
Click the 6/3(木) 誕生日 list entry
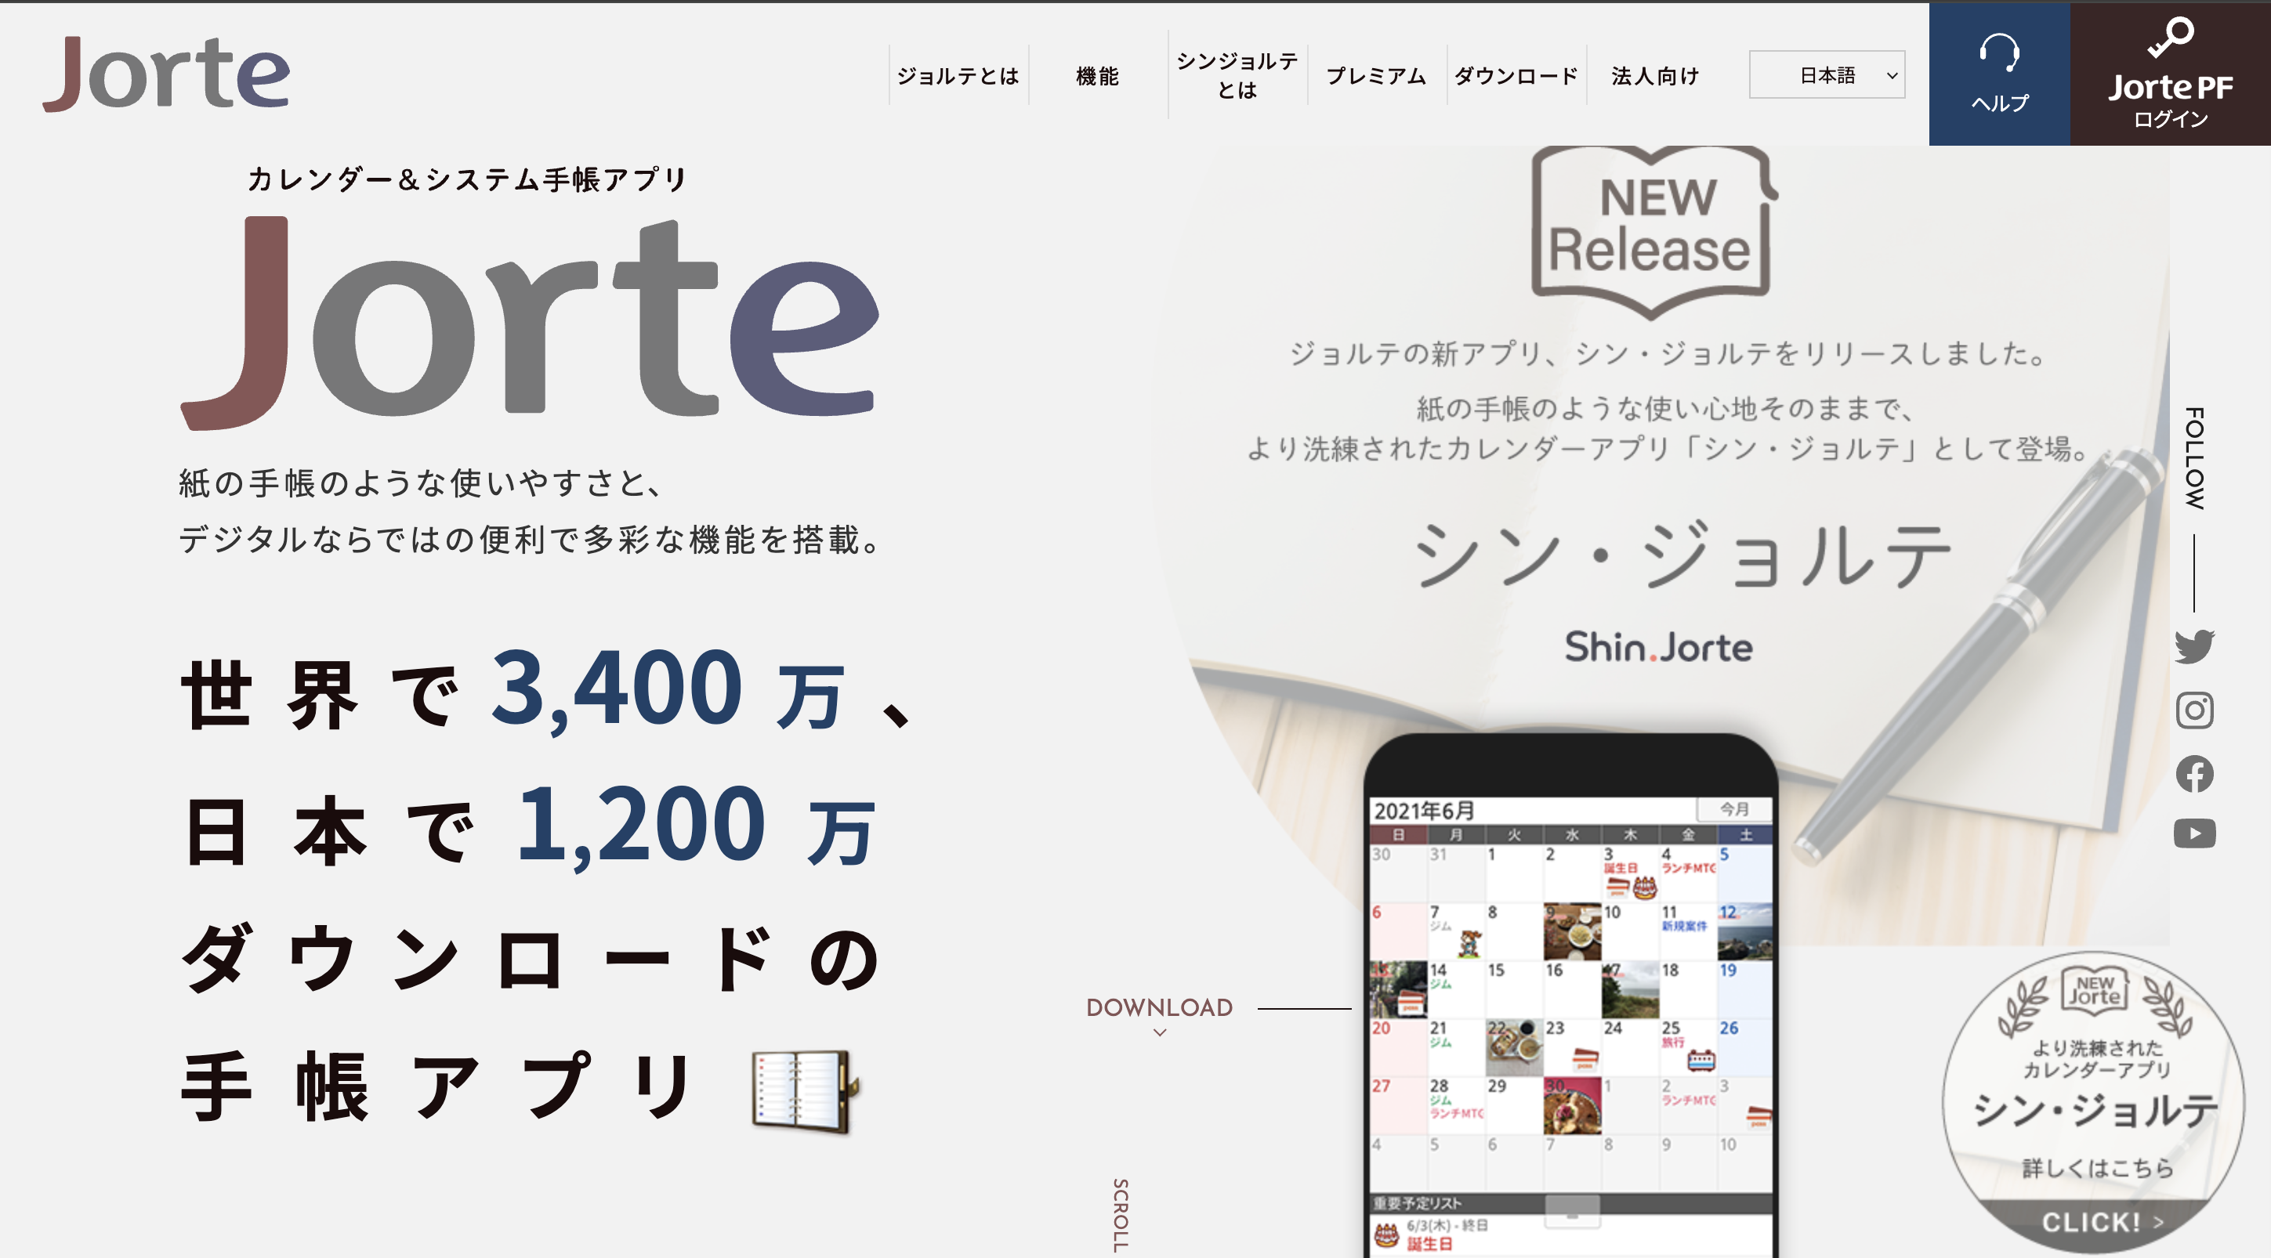1570,1235
